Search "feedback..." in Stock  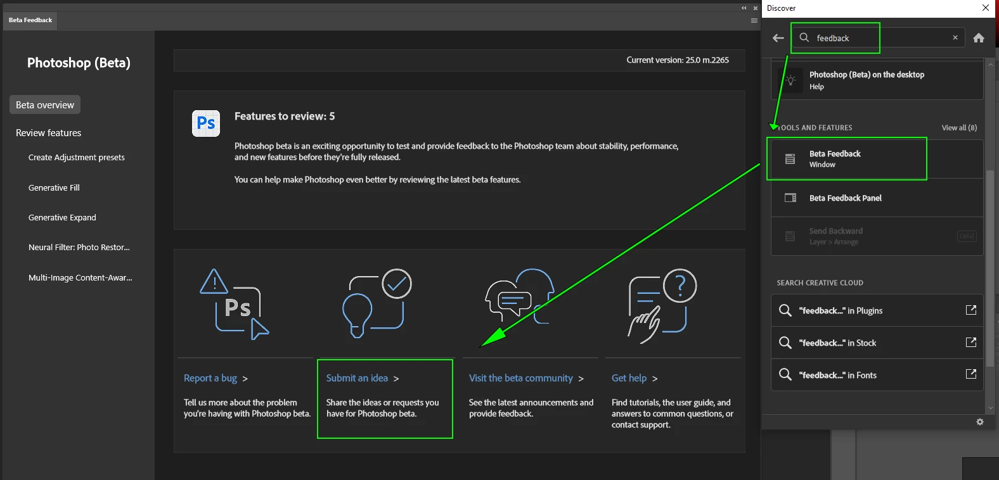pos(877,343)
